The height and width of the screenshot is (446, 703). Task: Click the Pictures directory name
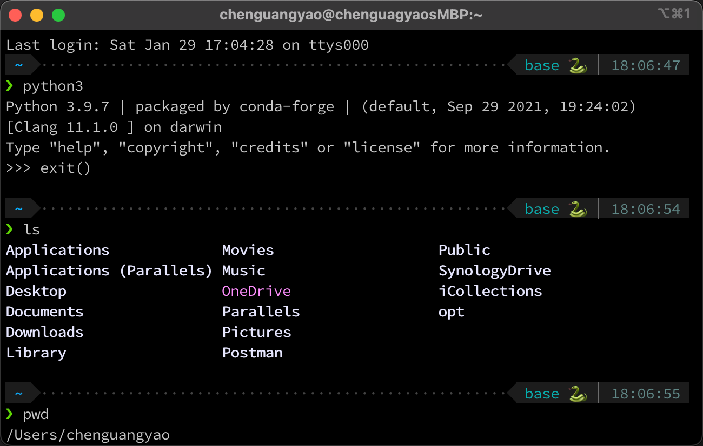tap(256, 332)
